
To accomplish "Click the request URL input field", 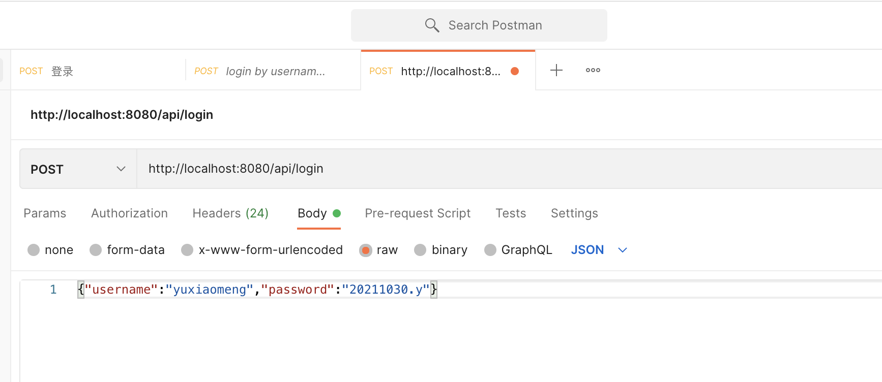I will click(509, 169).
